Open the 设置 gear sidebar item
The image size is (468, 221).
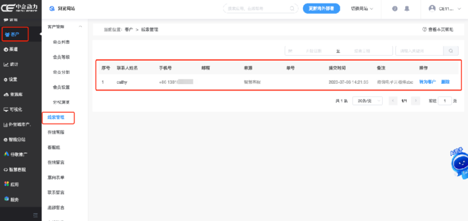tap(11, 79)
